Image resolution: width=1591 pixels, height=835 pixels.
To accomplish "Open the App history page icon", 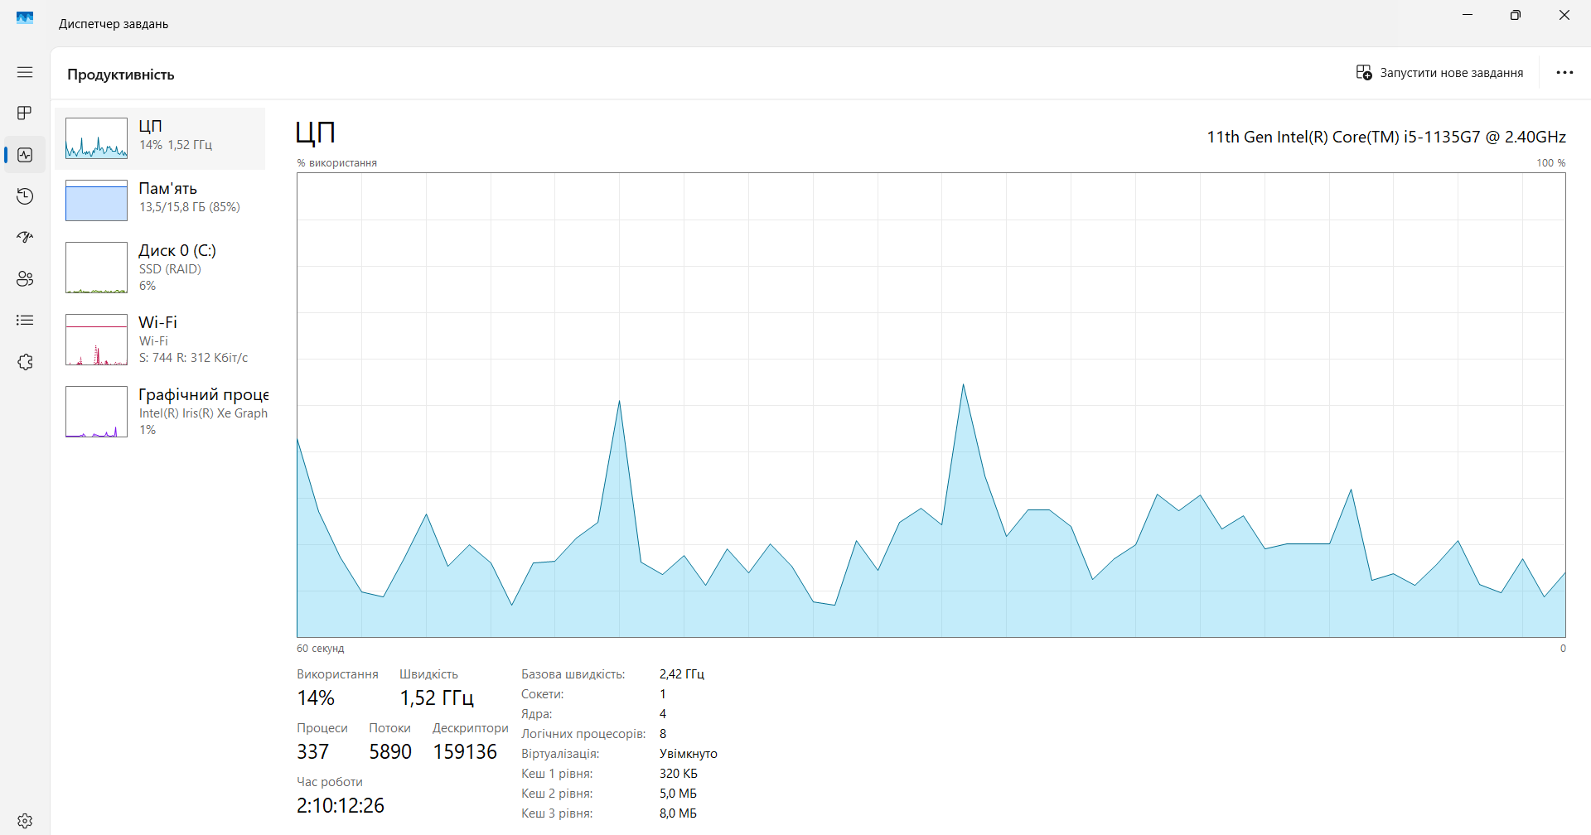I will (x=25, y=196).
